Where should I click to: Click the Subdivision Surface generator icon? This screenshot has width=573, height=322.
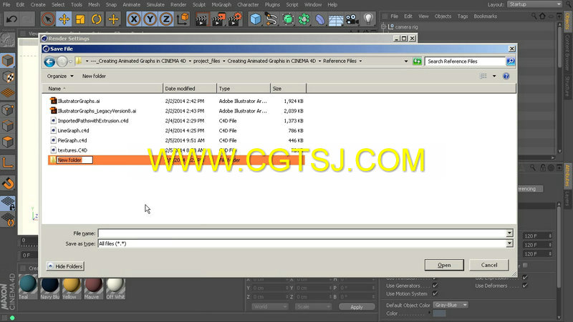[x=288, y=19]
